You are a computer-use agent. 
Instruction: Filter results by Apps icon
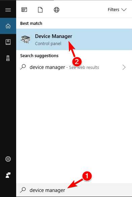point(24,10)
